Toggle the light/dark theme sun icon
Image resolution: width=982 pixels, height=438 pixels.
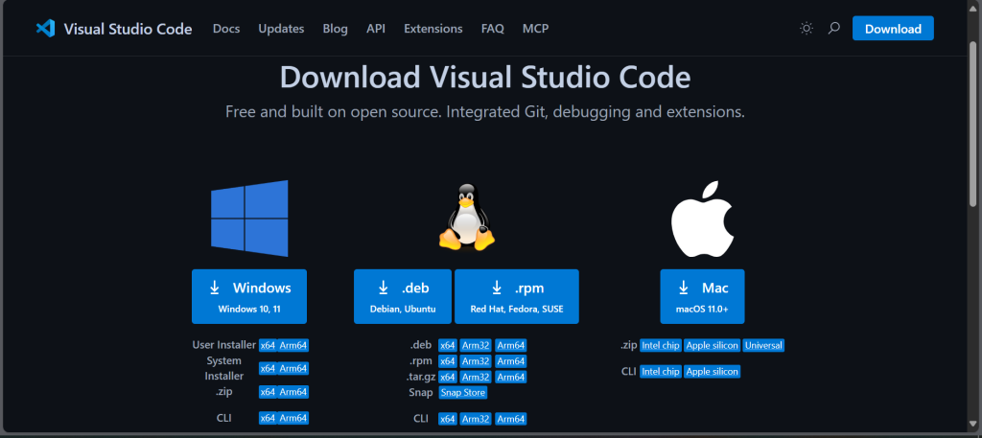[806, 28]
